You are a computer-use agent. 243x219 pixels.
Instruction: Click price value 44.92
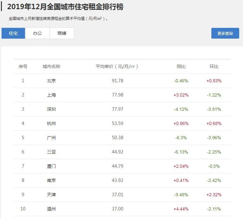tap(117, 152)
